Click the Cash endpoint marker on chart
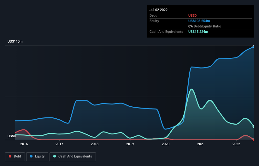This screenshot has height=166, width=259. (254, 127)
